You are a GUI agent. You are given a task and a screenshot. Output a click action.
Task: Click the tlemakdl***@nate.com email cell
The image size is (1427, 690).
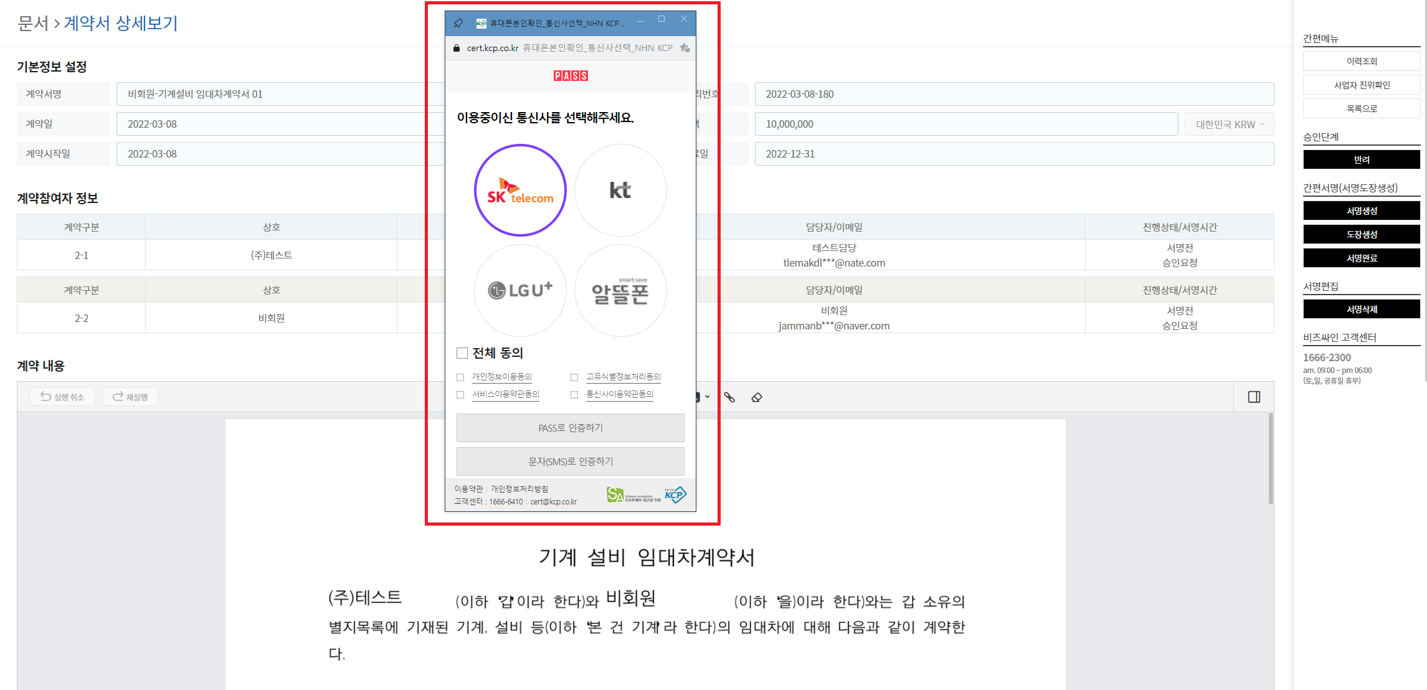coord(834,263)
